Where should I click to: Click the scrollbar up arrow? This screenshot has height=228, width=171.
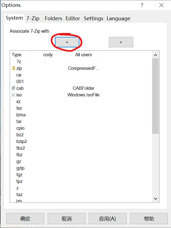(x=155, y=55)
